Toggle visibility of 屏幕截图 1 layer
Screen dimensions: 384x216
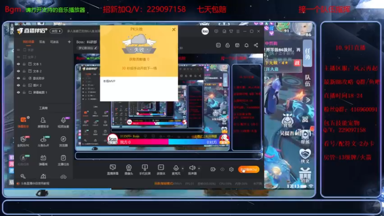(18, 92)
